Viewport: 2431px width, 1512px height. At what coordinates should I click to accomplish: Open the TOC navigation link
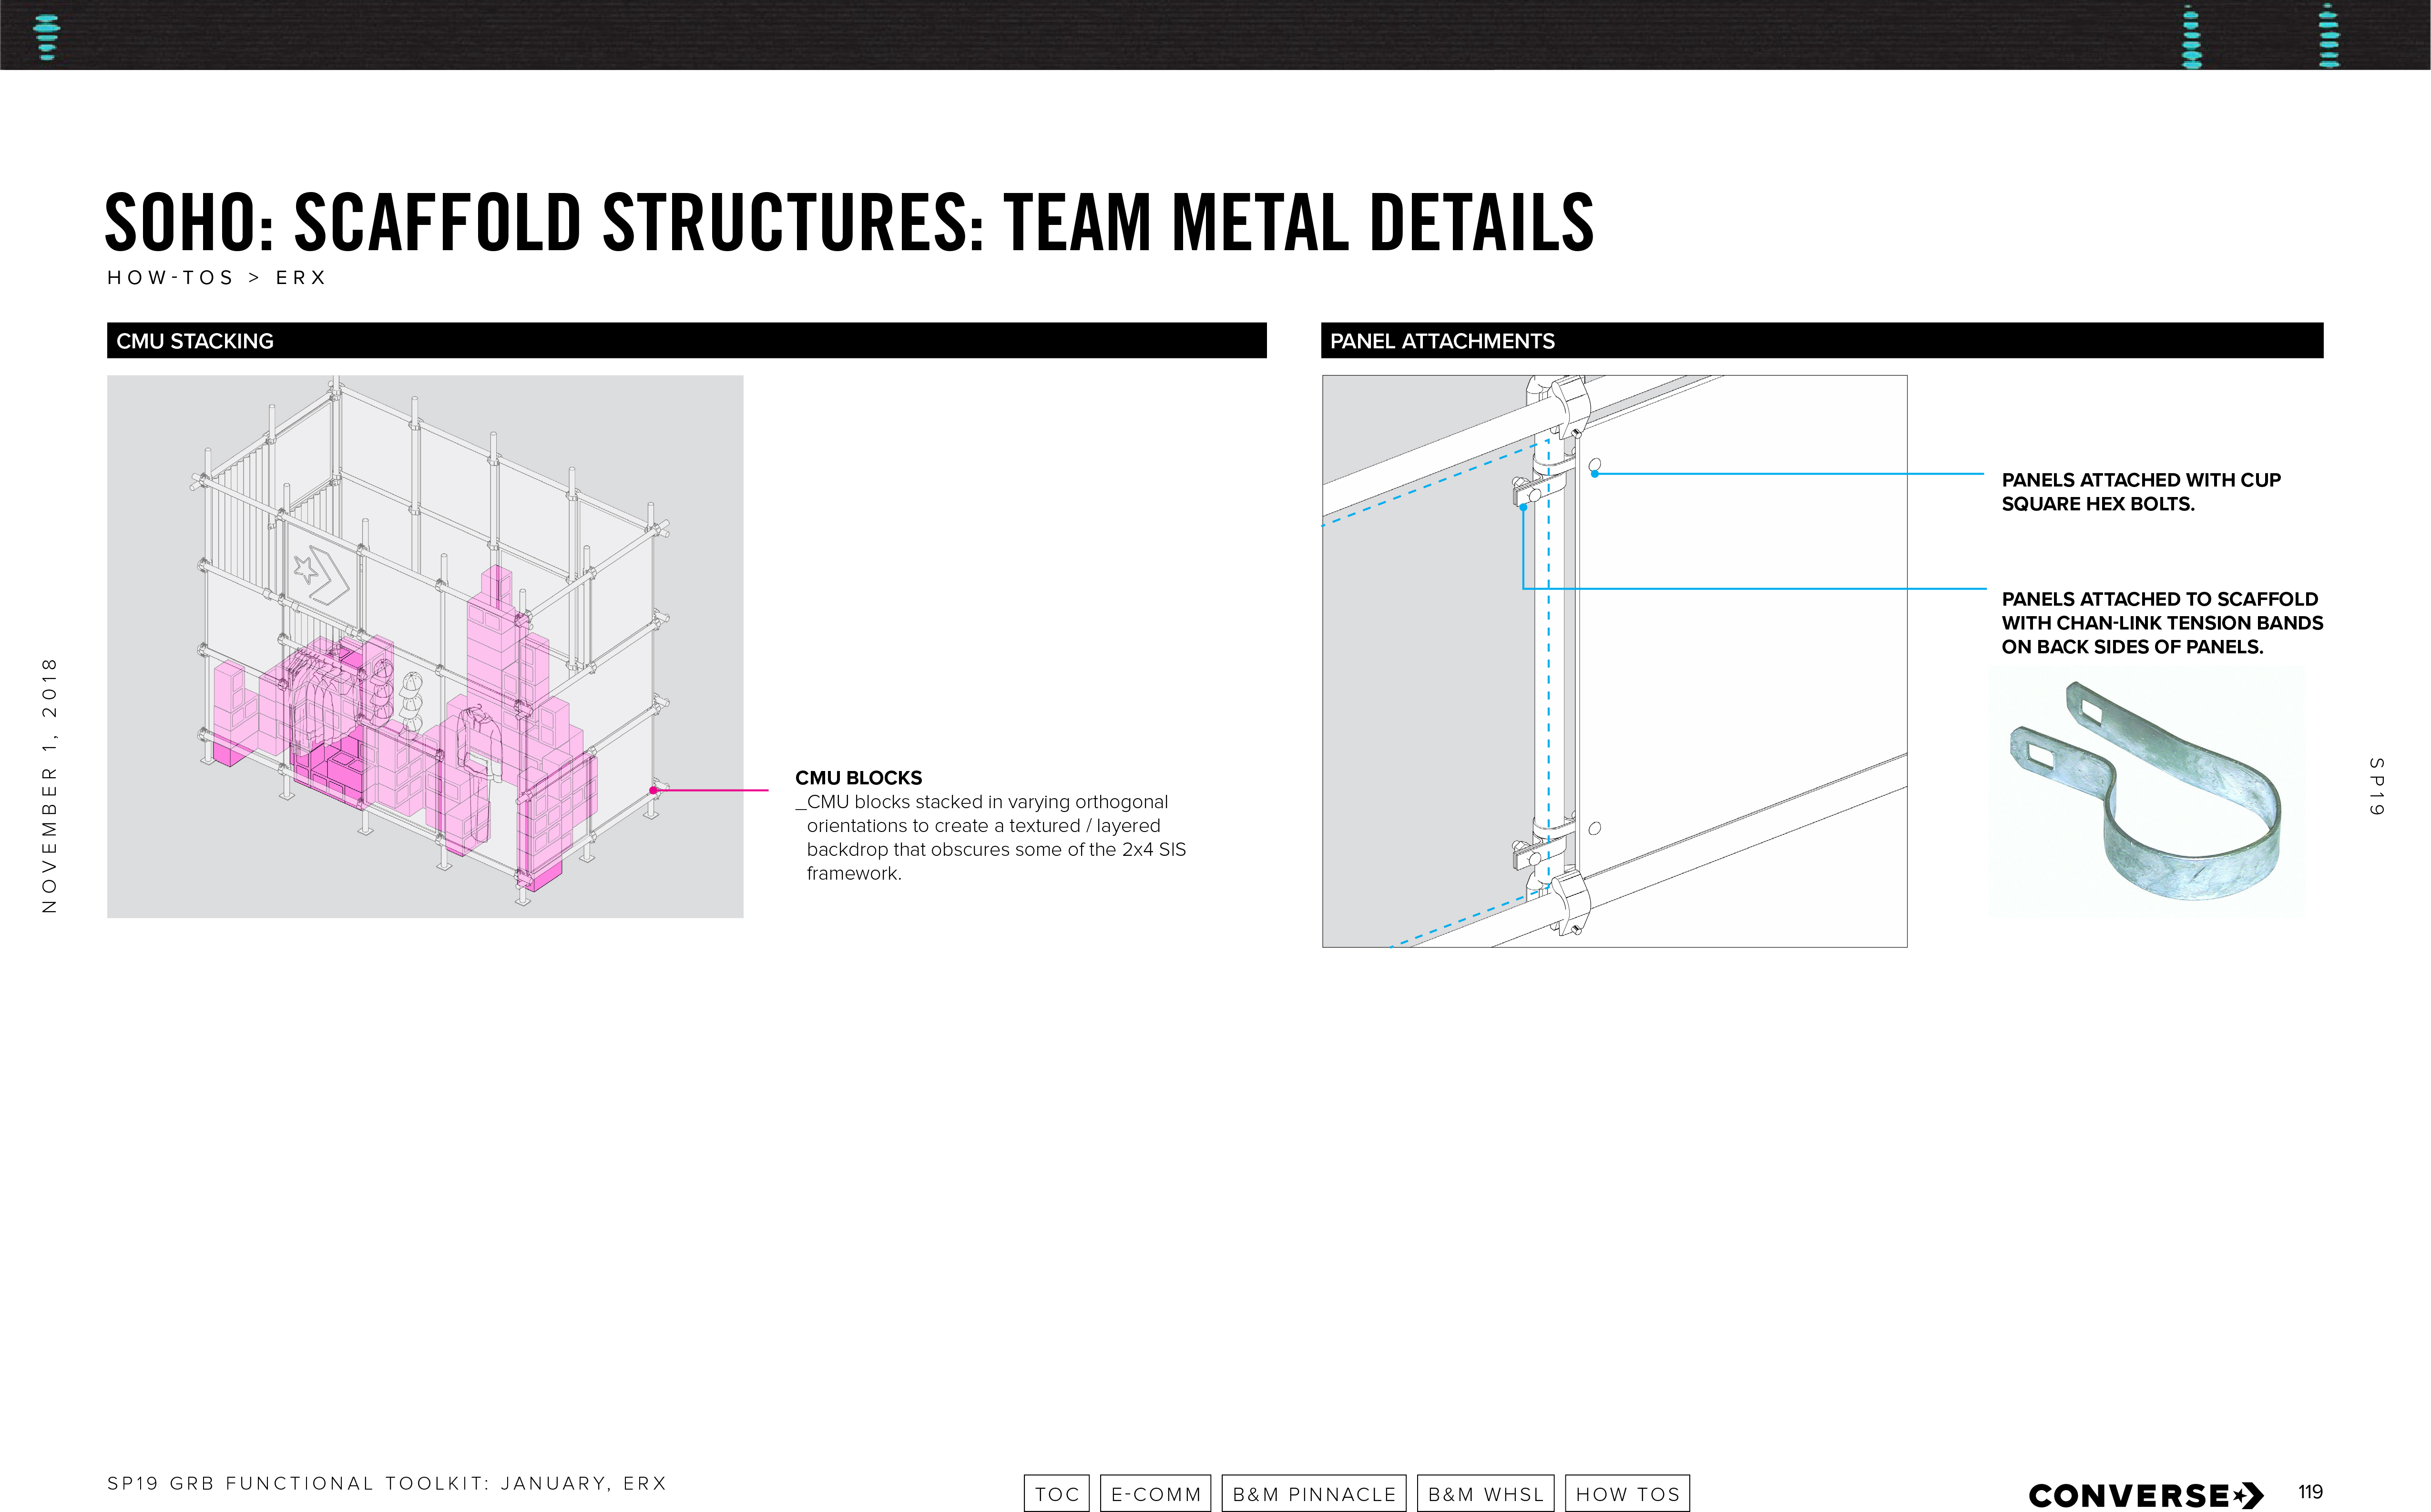click(x=1056, y=1493)
